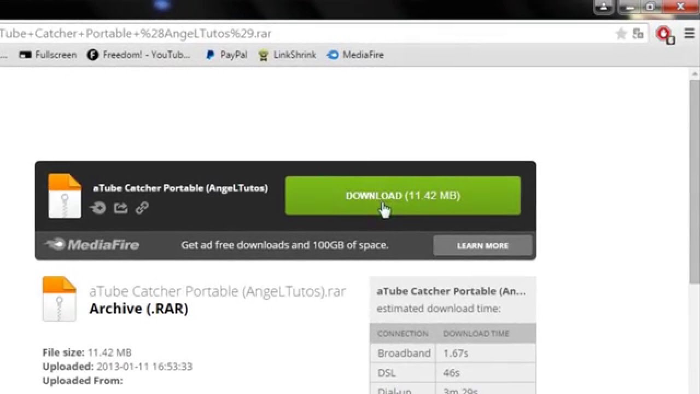This screenshot has height=394, width=700.
Task: Click the share arrow icon in download box
Action: coord(120,208)
